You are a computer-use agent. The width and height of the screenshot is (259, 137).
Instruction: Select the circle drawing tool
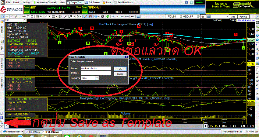pyautogui.click(x=28, y=16)
